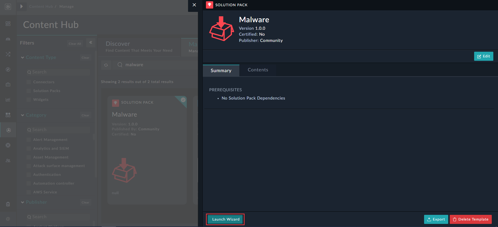The width and height of the screenshot is (498, 227).
Task: Click 'Showing 2 results' count text
Action: tap(137, 82)
